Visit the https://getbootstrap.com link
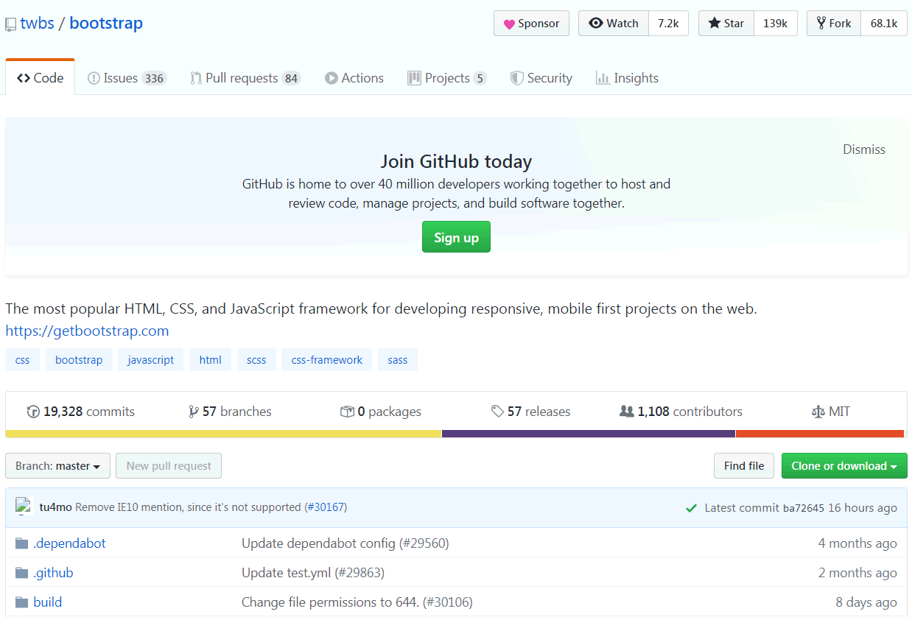Viewport: 912px width, 617px height. 87,331
